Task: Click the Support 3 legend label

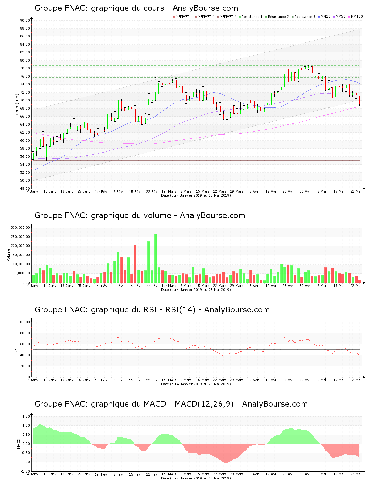Action: pos(228,16)
